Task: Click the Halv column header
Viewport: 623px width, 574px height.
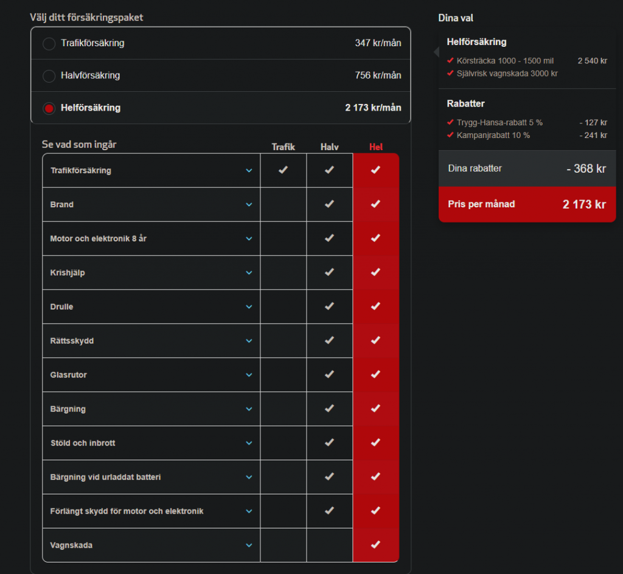Action: [x=329, y=147]
